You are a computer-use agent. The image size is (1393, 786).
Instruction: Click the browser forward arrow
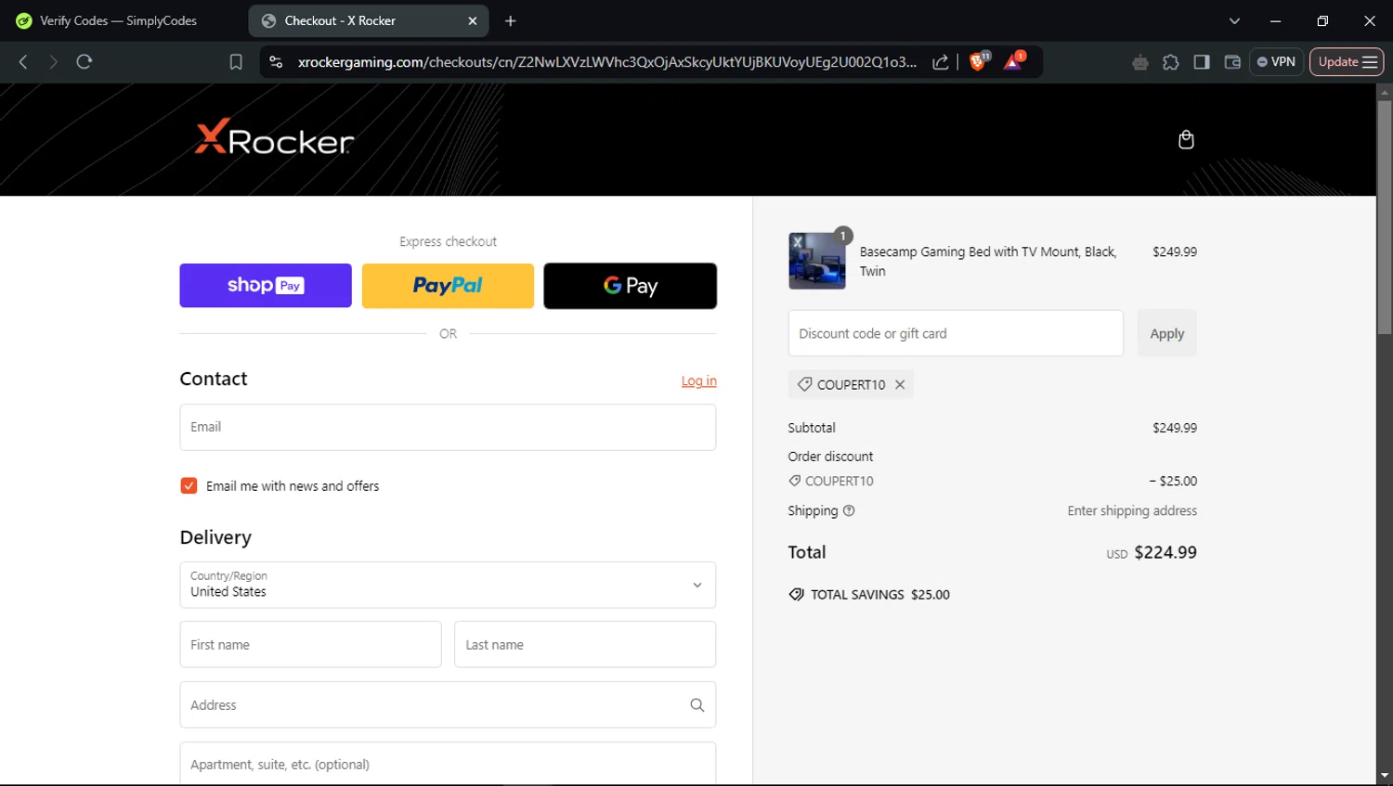pos(53,62)
